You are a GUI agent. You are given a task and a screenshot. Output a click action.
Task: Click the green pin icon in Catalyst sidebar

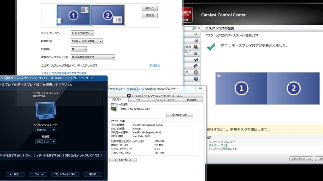pyautogui.click(x=196, y=34)
